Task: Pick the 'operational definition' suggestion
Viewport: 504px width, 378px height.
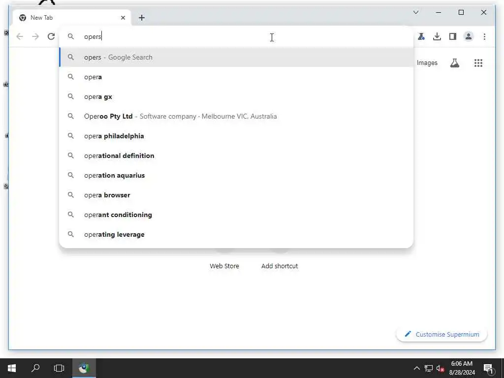Action: (x=236, y=156)
